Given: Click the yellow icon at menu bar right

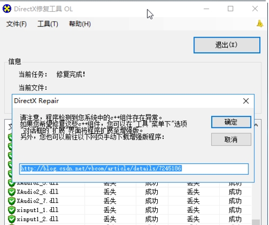Looking at the screenshot, I should click(260, 24).
